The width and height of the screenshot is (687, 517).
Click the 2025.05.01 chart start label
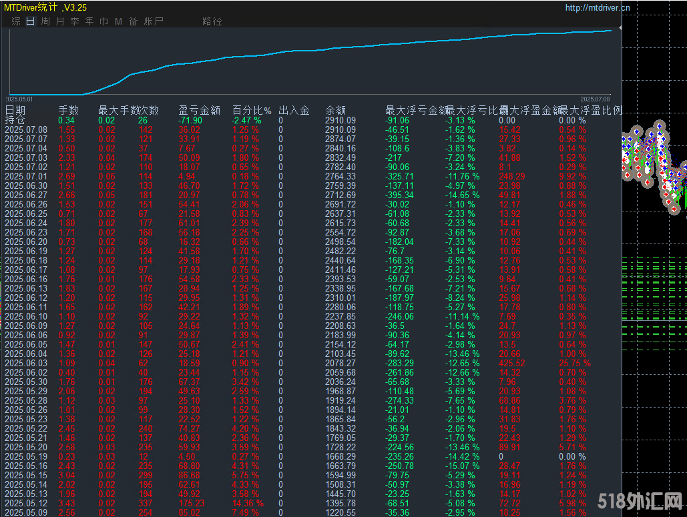tap(19, 99)
